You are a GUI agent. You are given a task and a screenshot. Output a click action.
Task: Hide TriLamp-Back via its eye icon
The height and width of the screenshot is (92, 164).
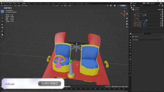click(161, 22)
